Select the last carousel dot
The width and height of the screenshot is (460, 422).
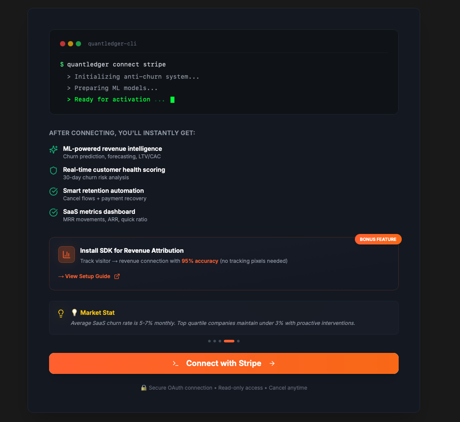pos(238,341)
